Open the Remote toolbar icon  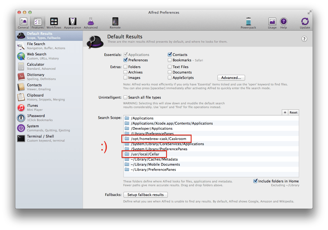[115, 23]
